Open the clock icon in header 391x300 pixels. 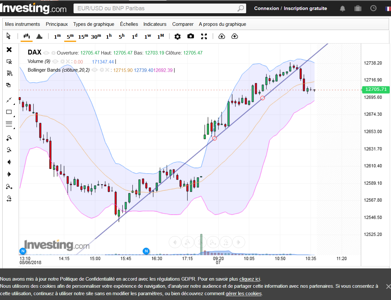click(x=373, y=8)
